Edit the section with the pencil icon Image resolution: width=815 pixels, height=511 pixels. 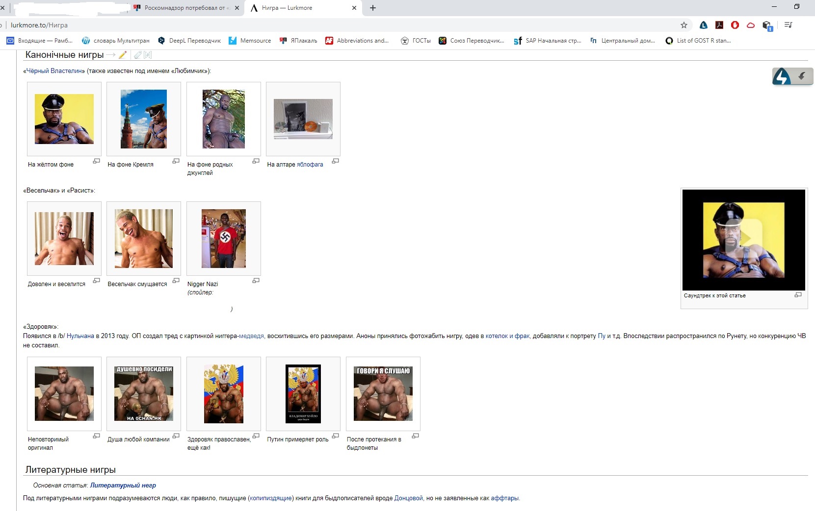[x=123, y=55]
